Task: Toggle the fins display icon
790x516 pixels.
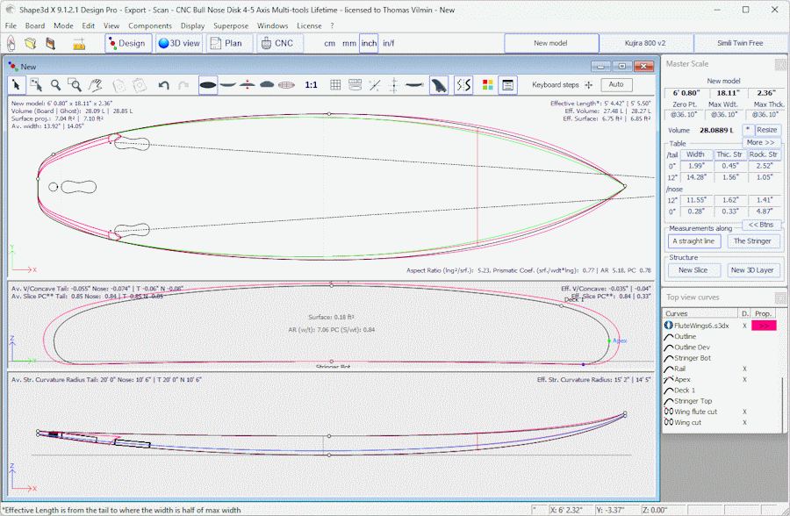Action: pos(438,85)
